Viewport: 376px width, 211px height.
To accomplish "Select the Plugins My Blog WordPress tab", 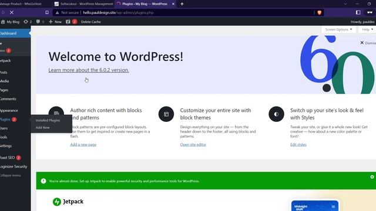I will pos(145,4).
